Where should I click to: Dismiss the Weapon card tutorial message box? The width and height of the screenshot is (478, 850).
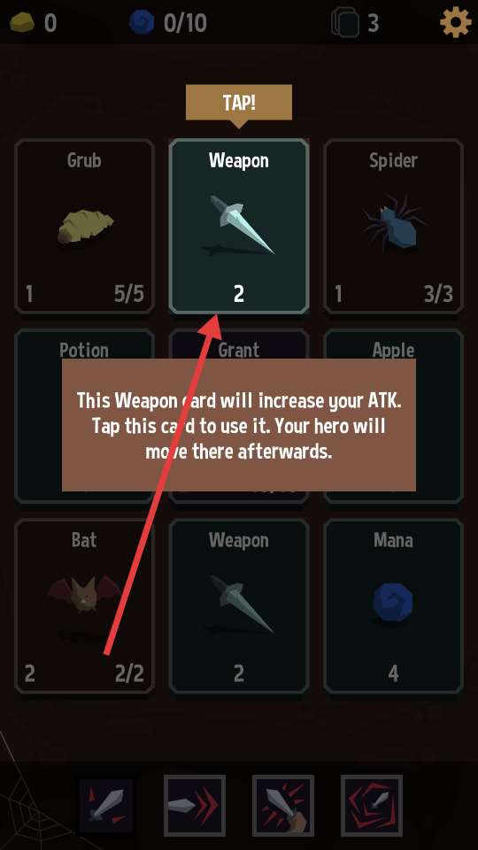coord(239,425)
